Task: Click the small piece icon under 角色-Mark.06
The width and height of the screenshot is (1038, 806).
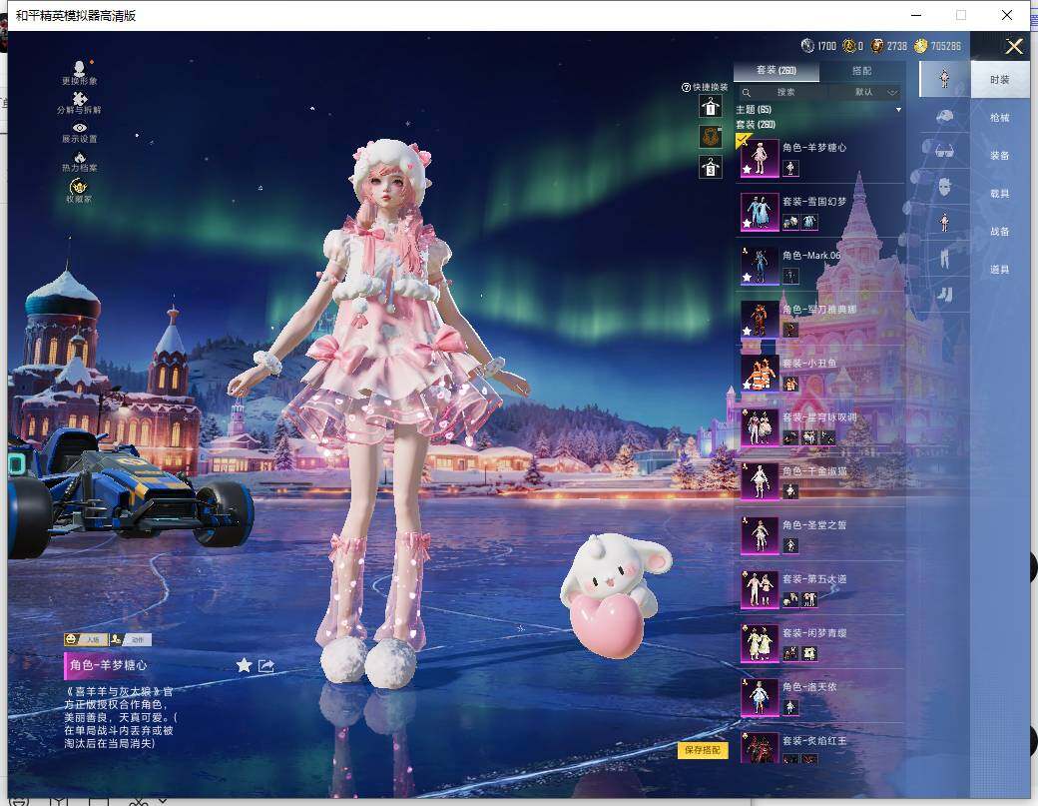Action: pyautogui.click(x=790, y=276)
